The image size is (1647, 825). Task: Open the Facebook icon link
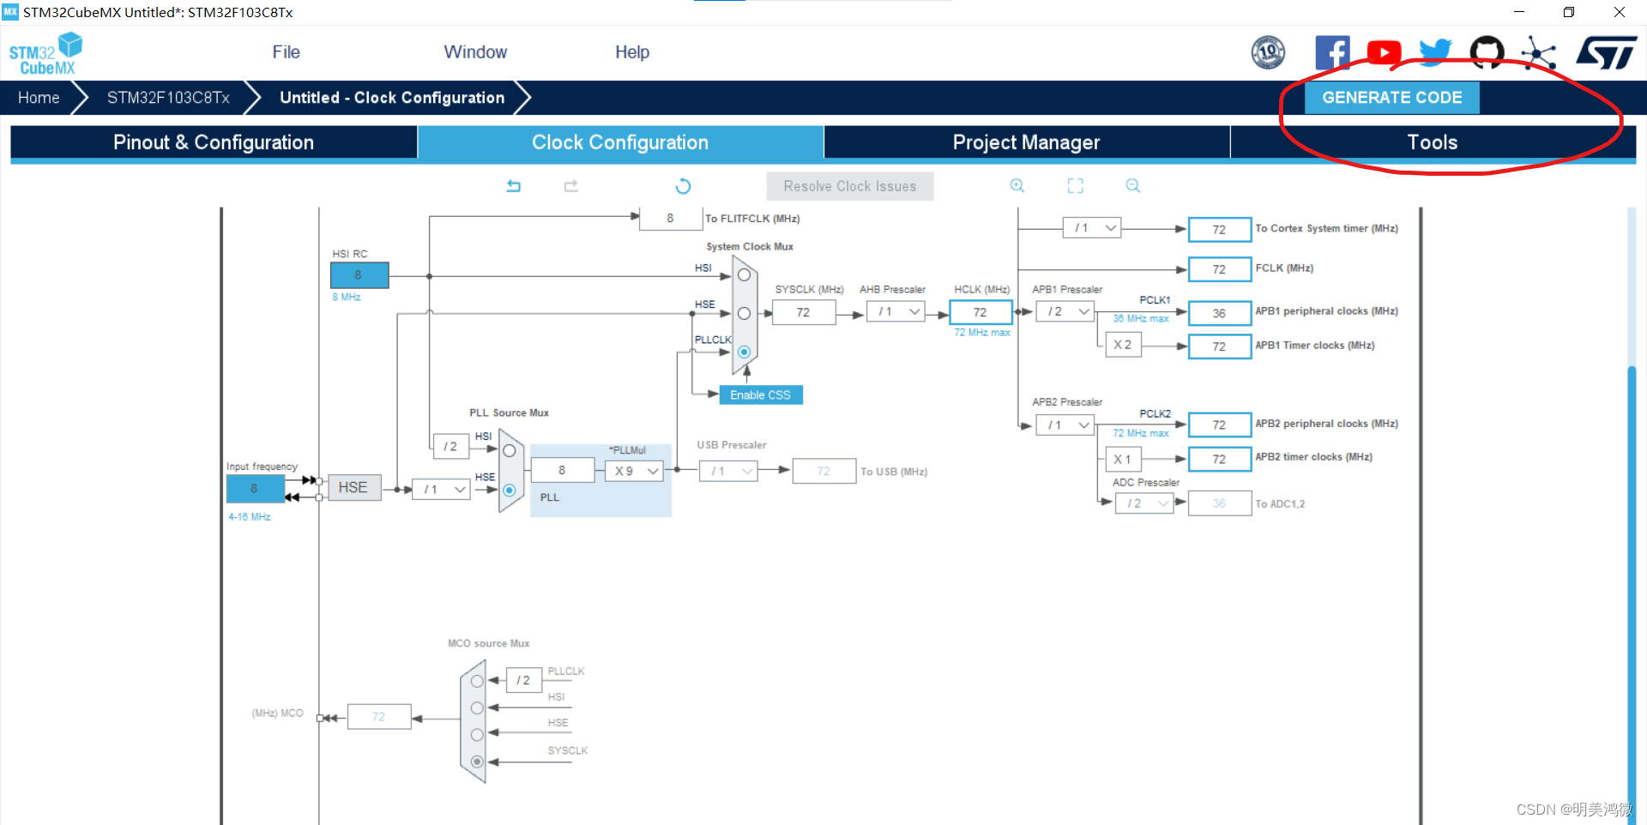pyautogui.click(x=1332, y=52)
